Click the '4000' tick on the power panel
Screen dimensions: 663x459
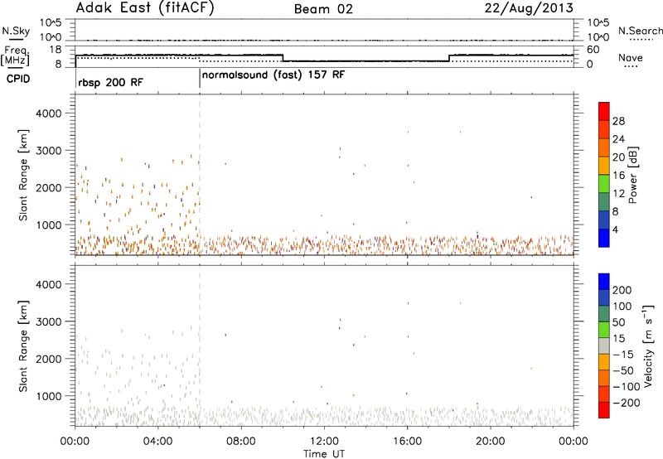point(48,114)
